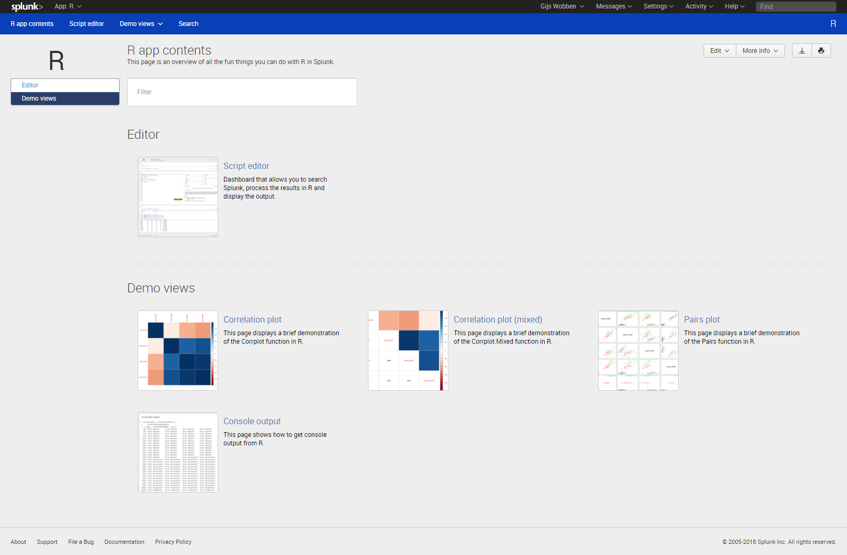Screen dimensions: 847x555
Task: Click the Correlation plot thumbnail
Action: click(178, 351)
